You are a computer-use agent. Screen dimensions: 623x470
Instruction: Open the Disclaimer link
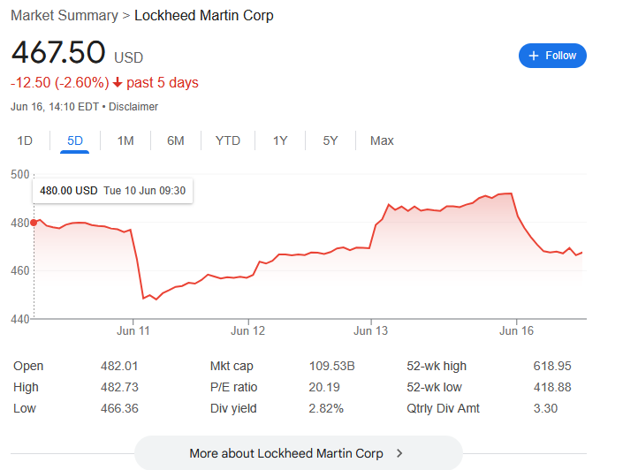click(133, 107)
